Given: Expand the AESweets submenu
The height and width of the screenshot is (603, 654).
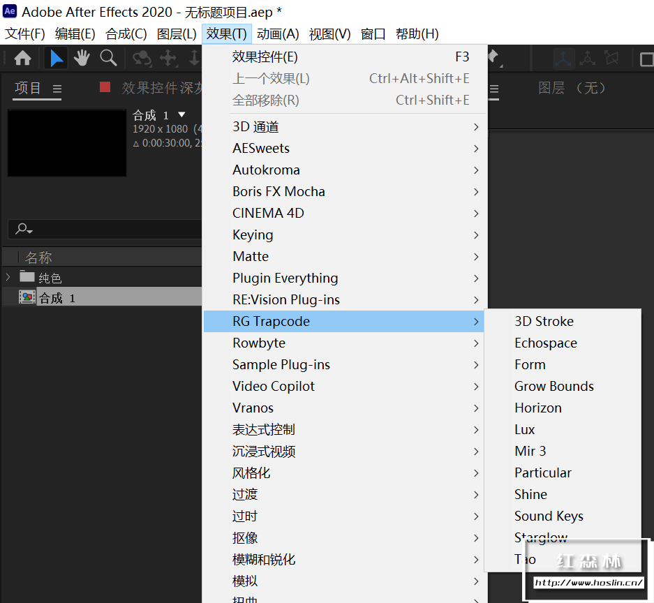Looking at the screenshot, I should [x=345, y=149].
